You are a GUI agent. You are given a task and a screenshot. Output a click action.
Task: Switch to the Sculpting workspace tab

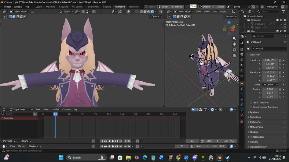pos(64,7)
